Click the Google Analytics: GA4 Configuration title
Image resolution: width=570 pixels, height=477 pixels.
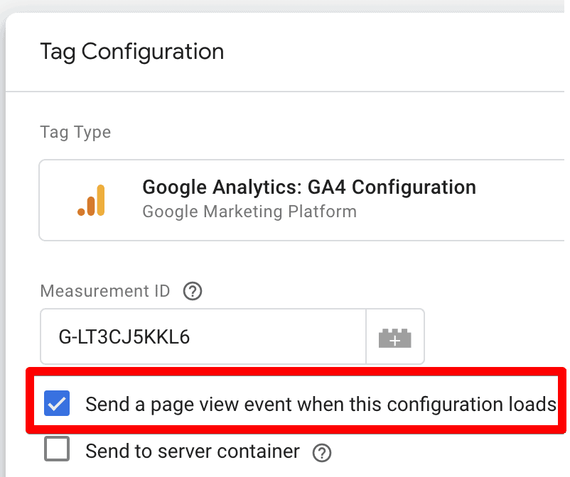(308, 187)
